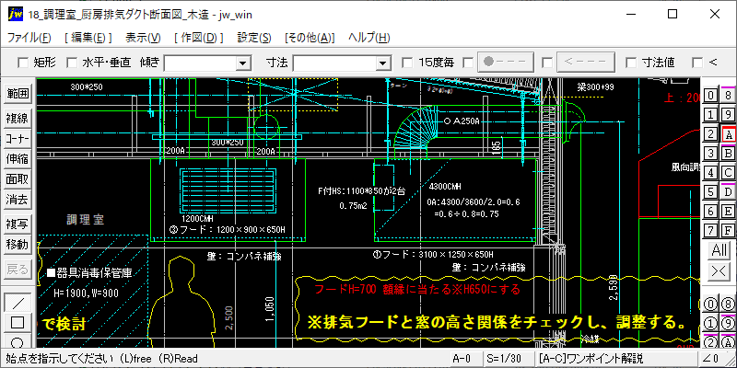Screen dimensions: 737x368
Task: Click the S=1/30 scale button
Action: [x=509, y=359]
